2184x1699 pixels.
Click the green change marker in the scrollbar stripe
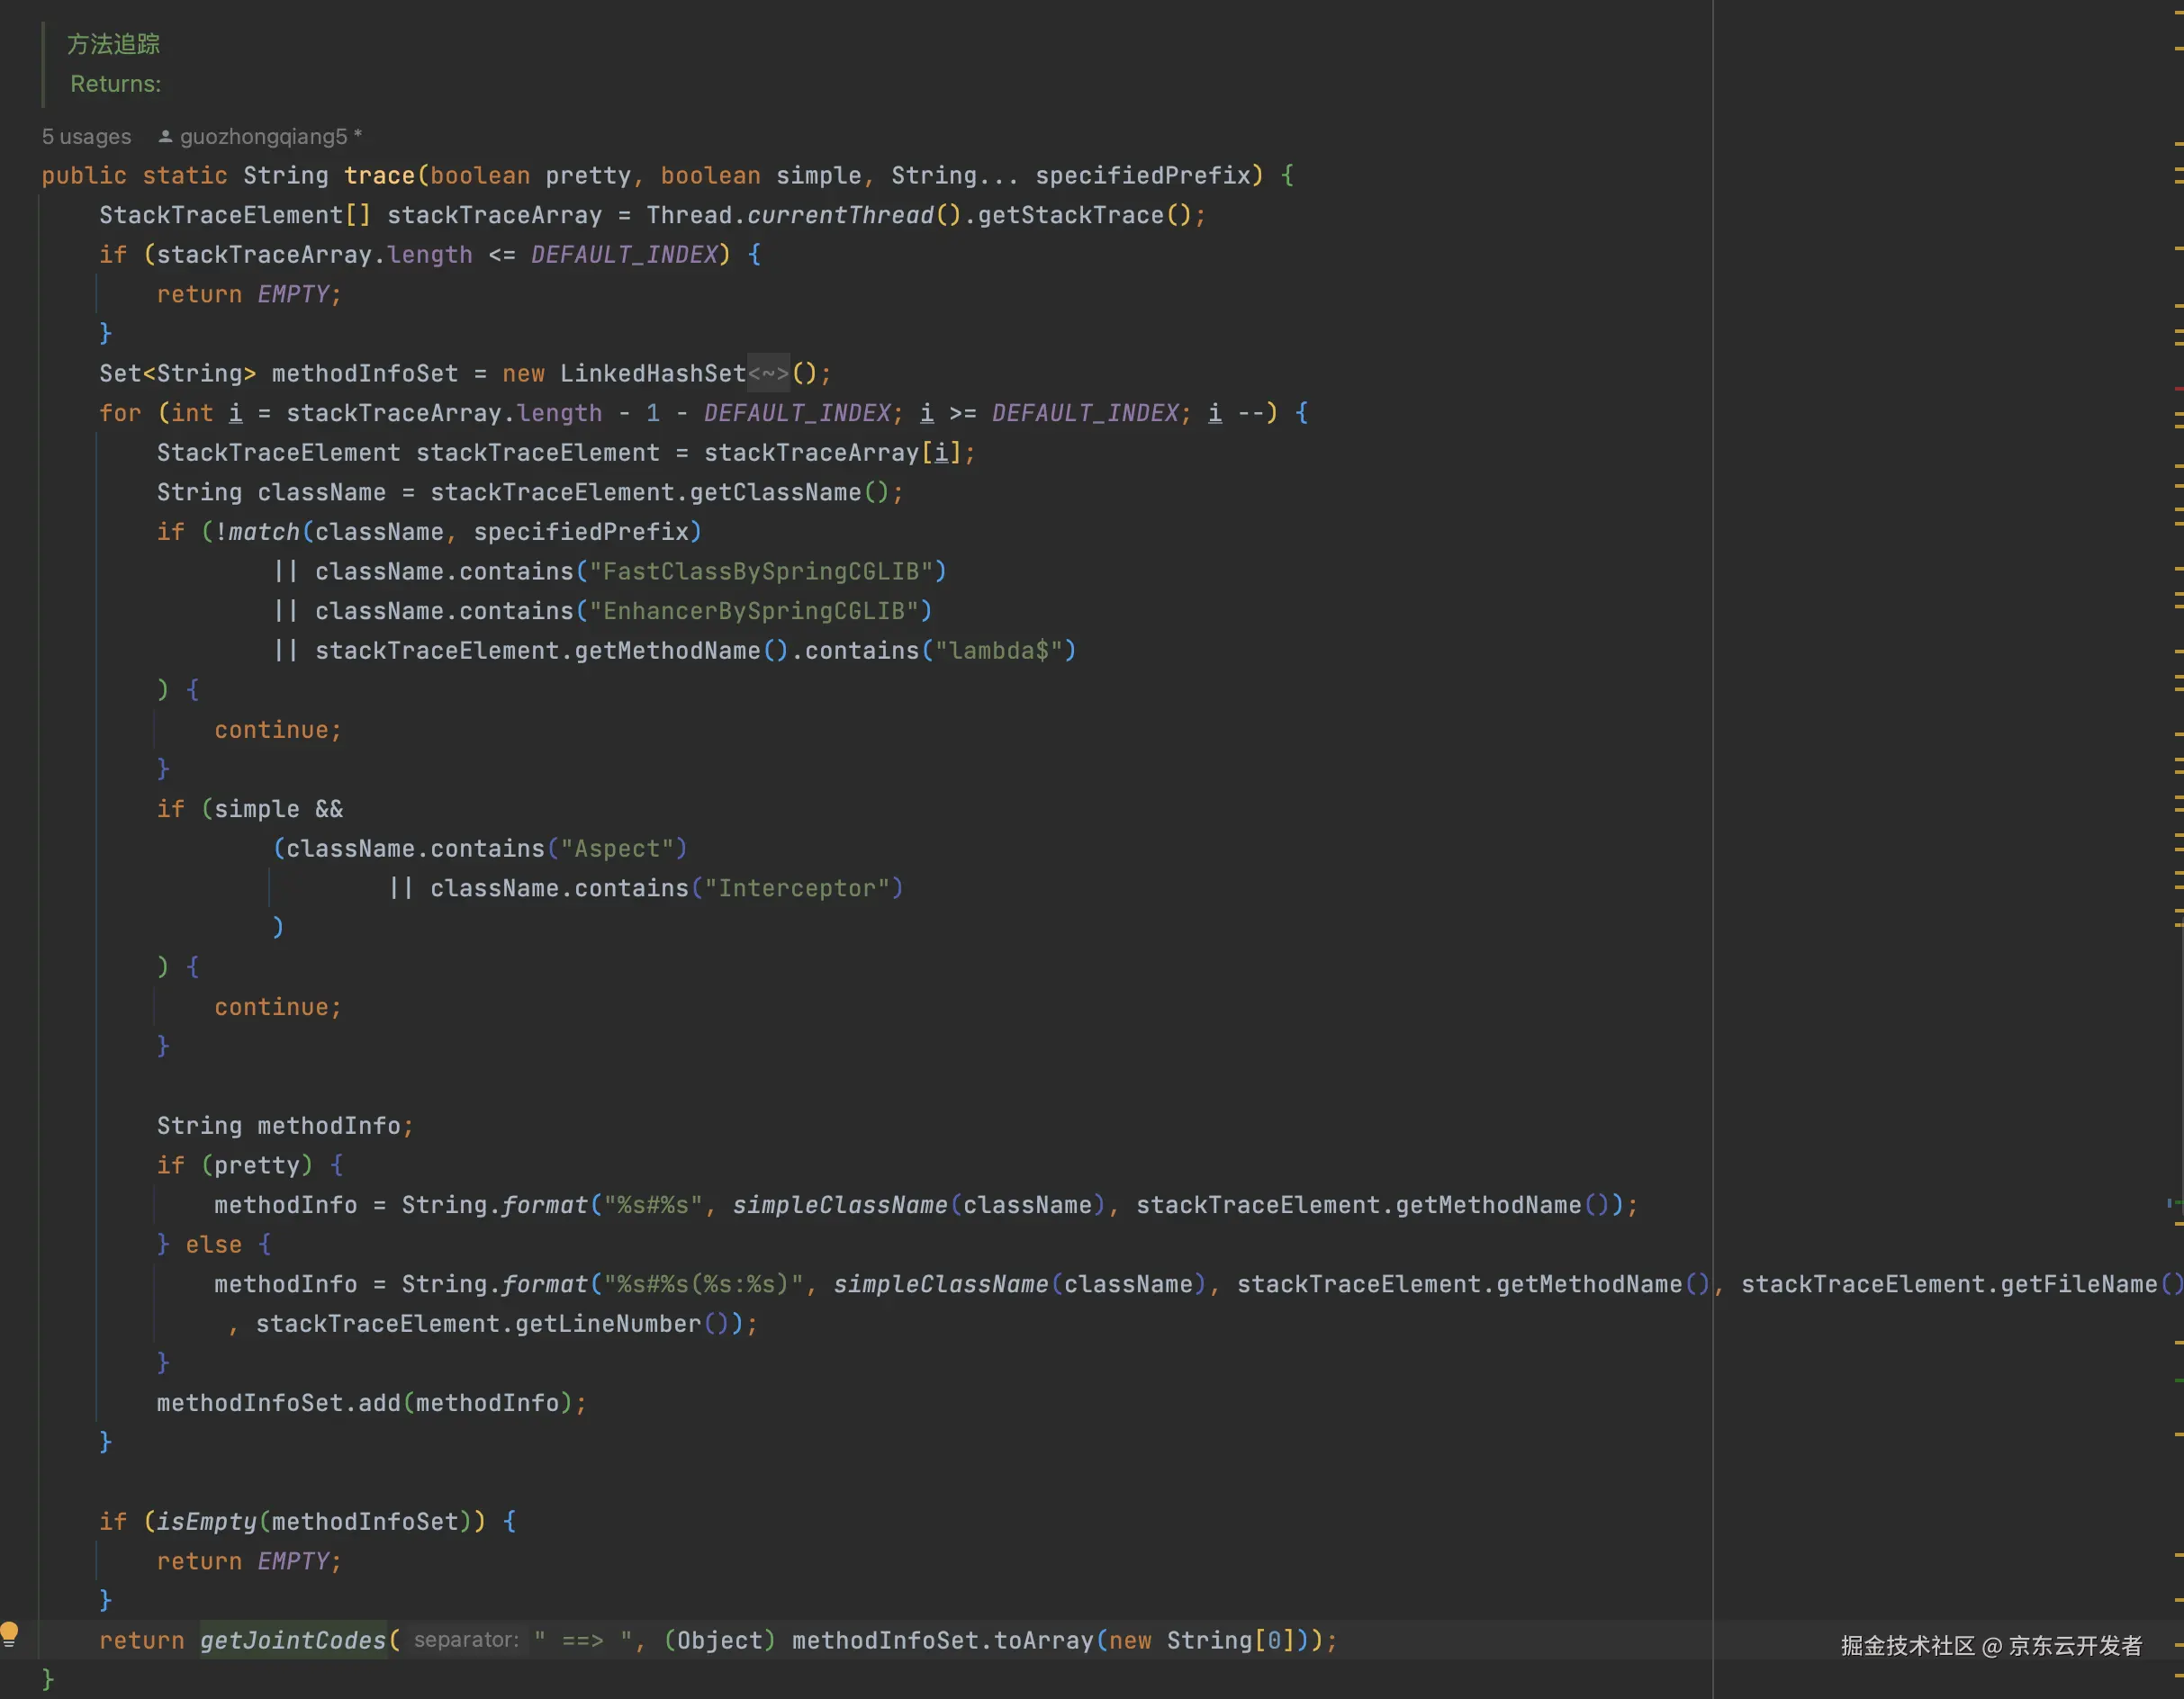click(2178, 1380)
